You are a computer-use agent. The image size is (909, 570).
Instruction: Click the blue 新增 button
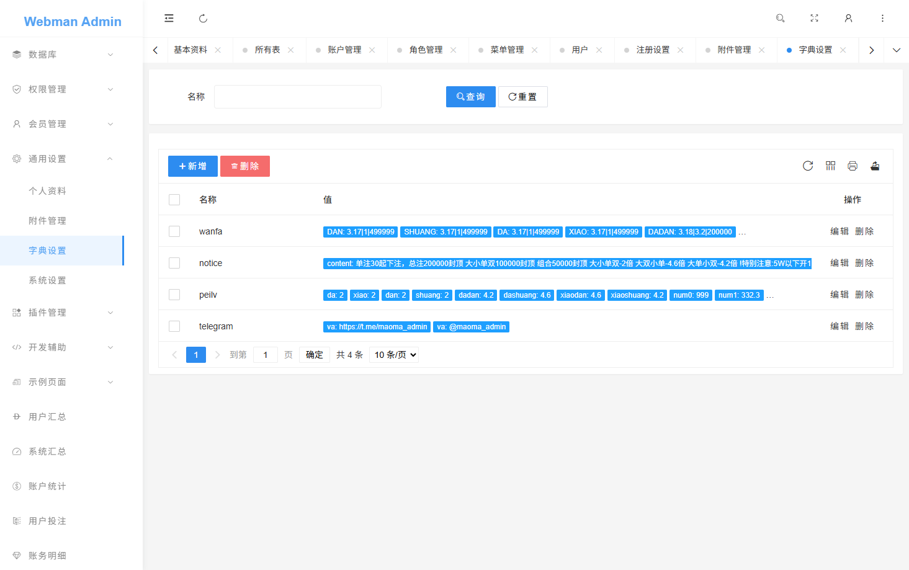(193, 166)
